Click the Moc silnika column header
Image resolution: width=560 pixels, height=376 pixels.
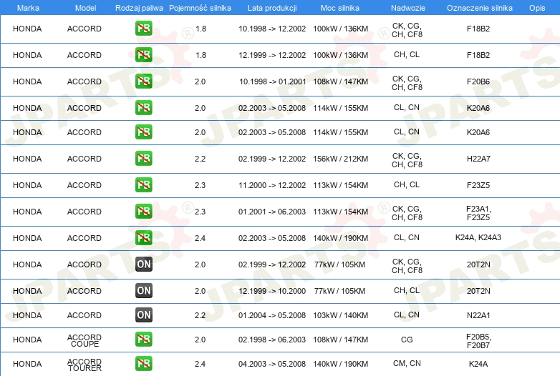point(340,8)
